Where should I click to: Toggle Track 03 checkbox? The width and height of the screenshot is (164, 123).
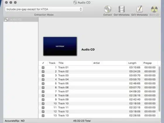pos(43,76)
